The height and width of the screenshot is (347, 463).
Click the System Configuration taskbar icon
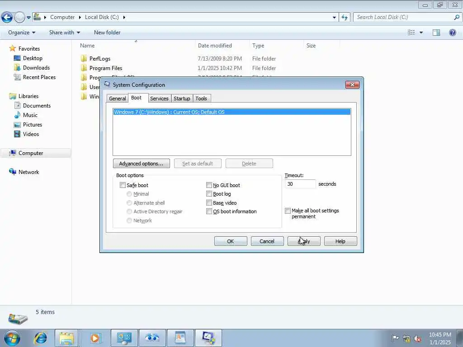[208, 338]
